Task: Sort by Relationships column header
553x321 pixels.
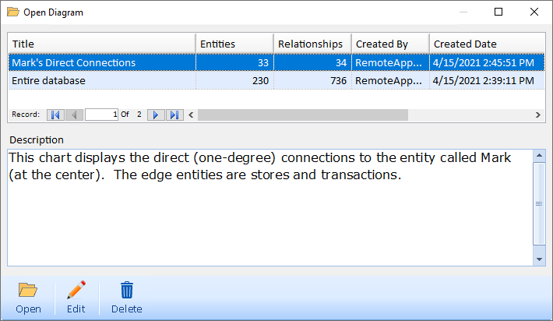Action: (312, 44)
